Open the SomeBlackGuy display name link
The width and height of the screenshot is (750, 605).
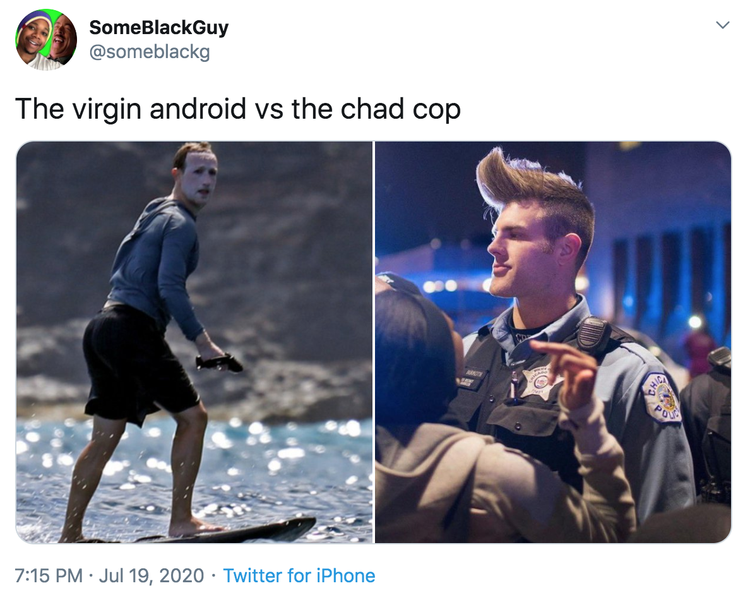click(159, 27)
